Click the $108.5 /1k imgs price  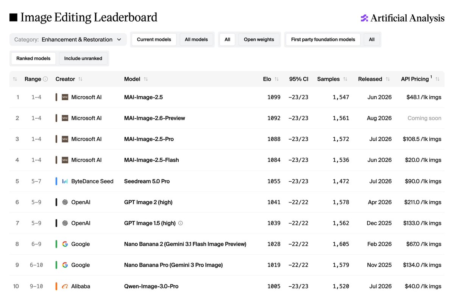(x=422, y=139)
